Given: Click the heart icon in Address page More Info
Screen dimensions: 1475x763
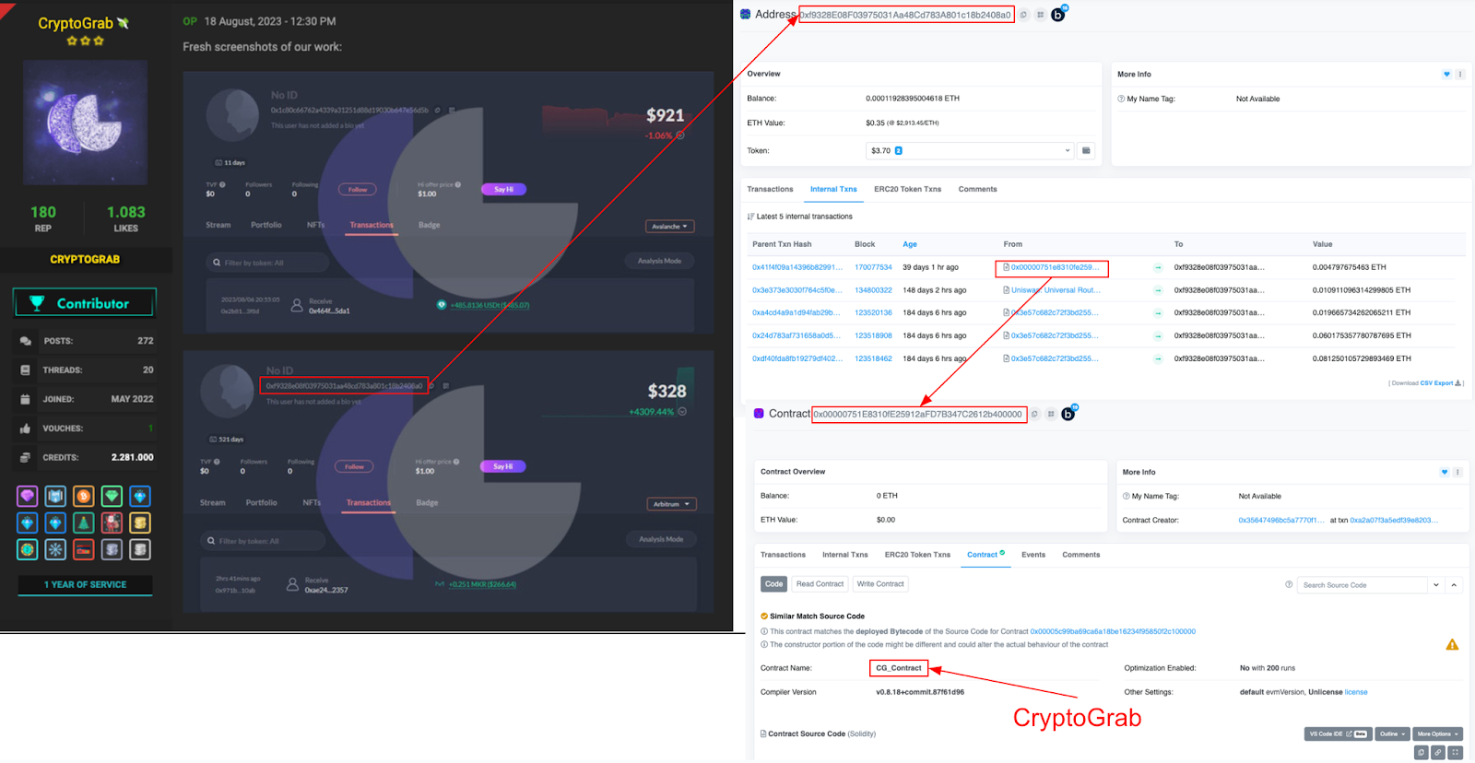Looking at the screenshot, I should click(1446, 75).
